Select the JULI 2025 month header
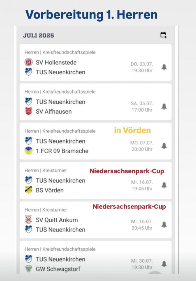Viewport: 196px width, 281px height. pyautogui.click(x=38, y=35)
